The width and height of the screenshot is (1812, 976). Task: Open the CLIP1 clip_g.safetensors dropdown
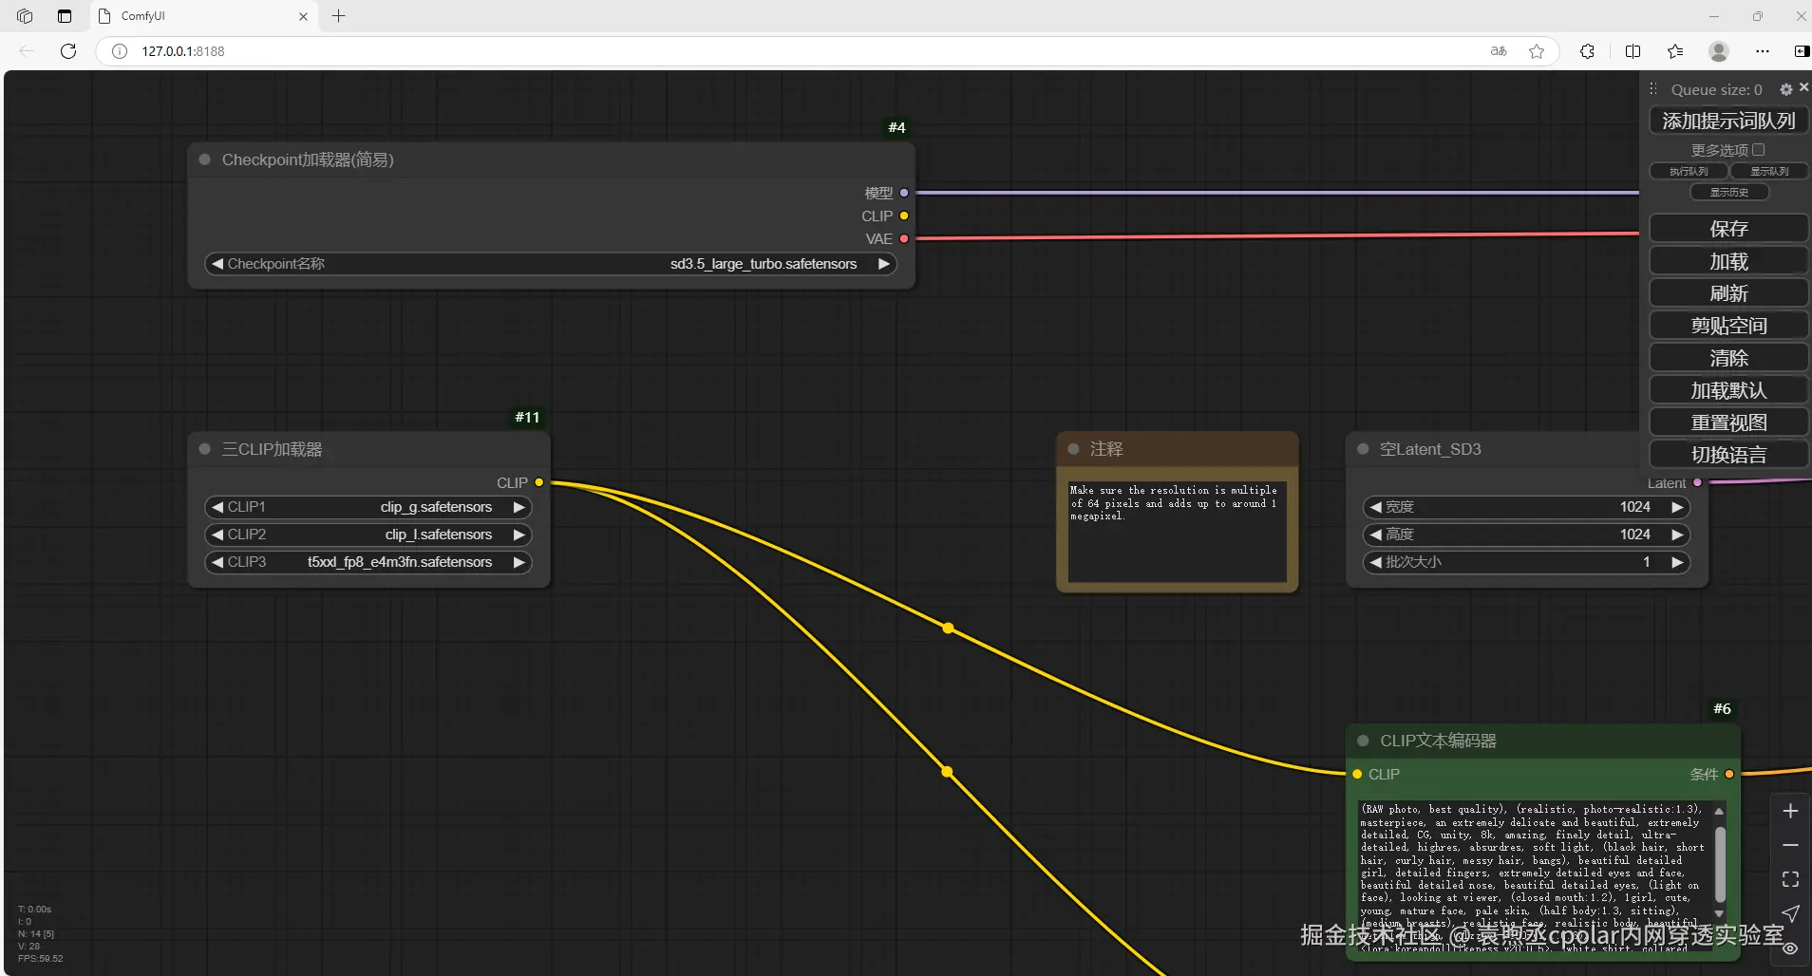[x=368, y=507]
